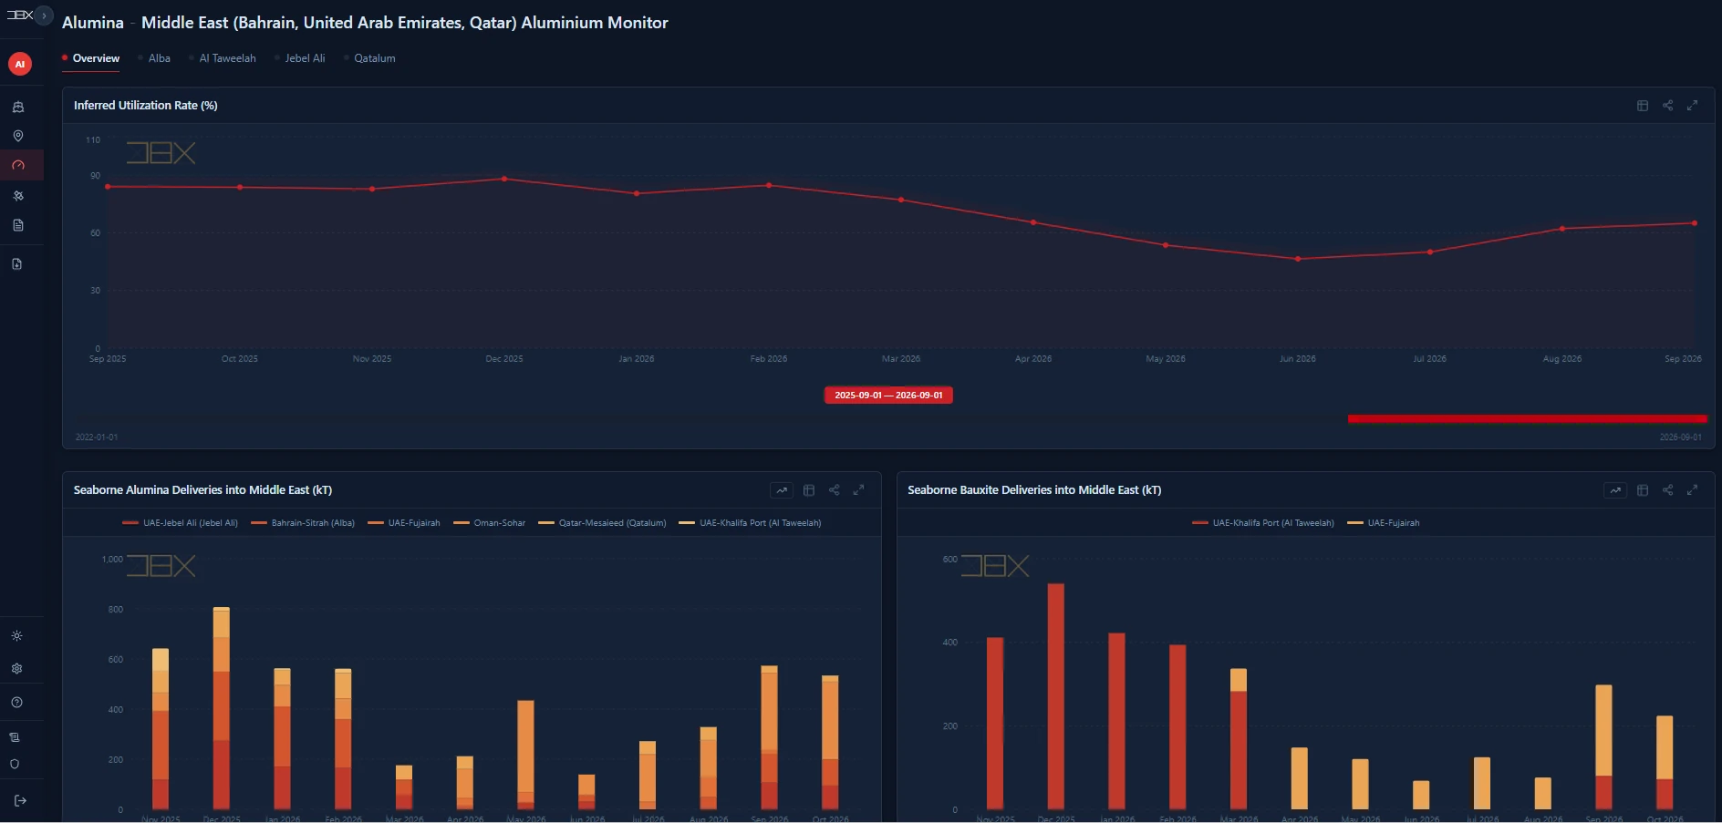
Task: Click the Dec 2025 alumina deliveries bar
Action: point(222,708)
